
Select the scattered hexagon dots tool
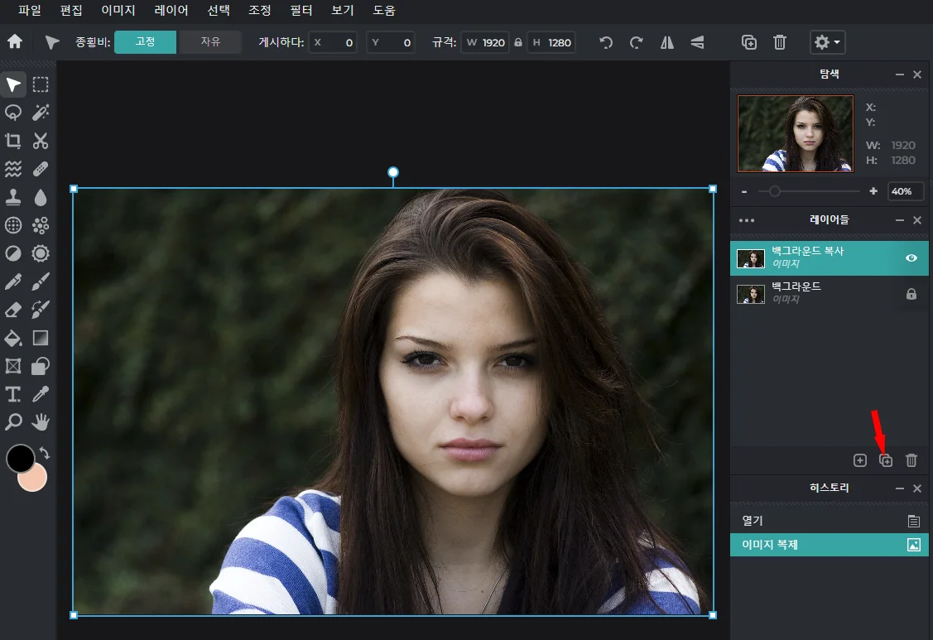41,225
